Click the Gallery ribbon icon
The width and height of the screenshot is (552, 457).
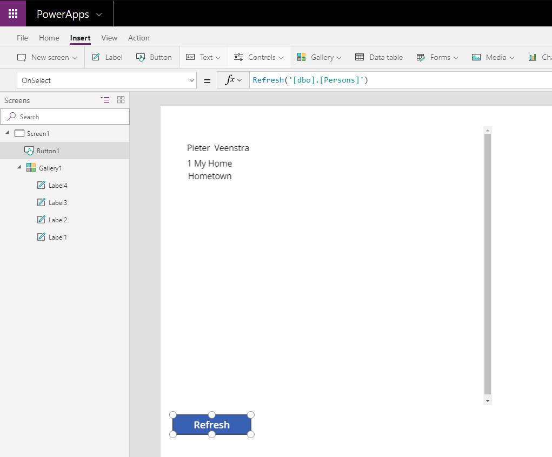(301, 57)
